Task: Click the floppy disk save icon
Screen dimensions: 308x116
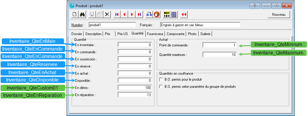Action: [x=92, y=14]
